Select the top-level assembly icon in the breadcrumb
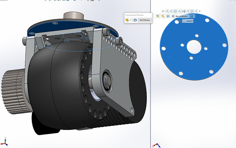The image size is (236, 148). (158, 16)
